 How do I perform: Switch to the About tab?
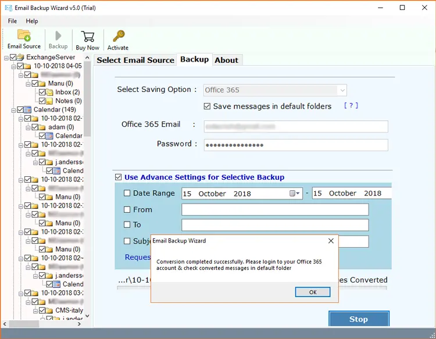pos(226,60)
